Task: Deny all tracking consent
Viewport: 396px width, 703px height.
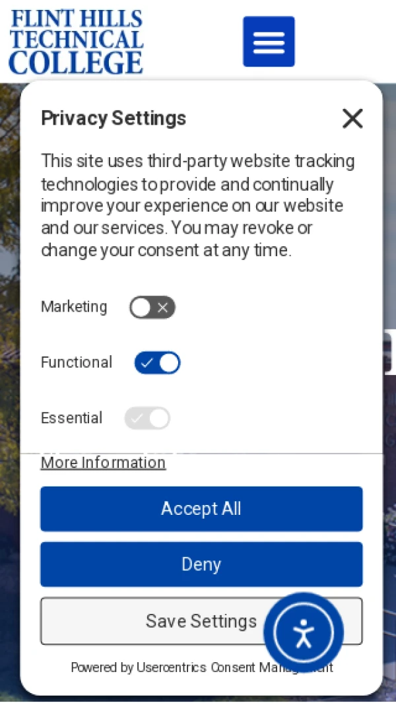Action: [x=201, y=564]
